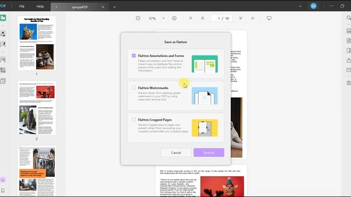Uncheck Flatten Annotations and Forms checkbox
This screenshot has height=197, width=351.
(x=134, y=56)
